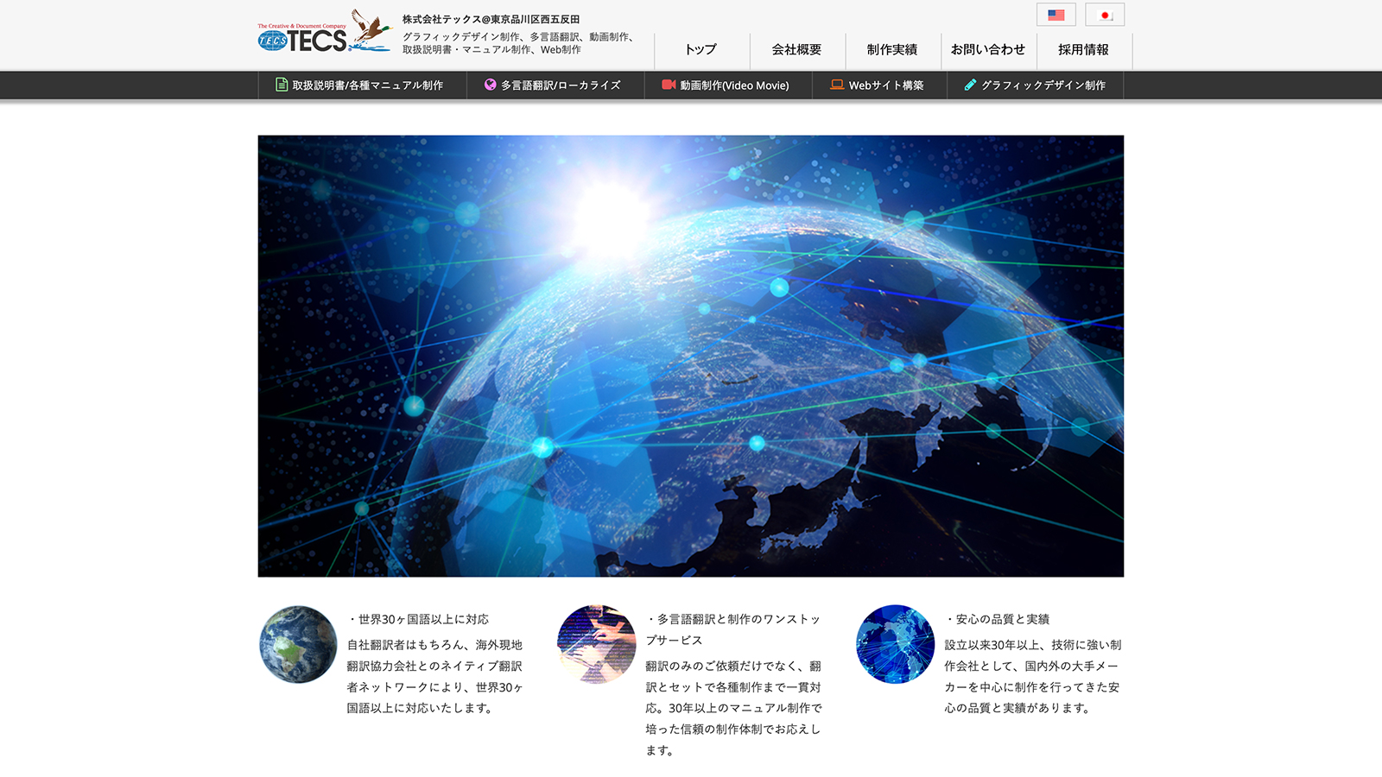Go to the トップ tab
Image resolution: width=1382 pixels, height=777 pixels.
point(700,50)
